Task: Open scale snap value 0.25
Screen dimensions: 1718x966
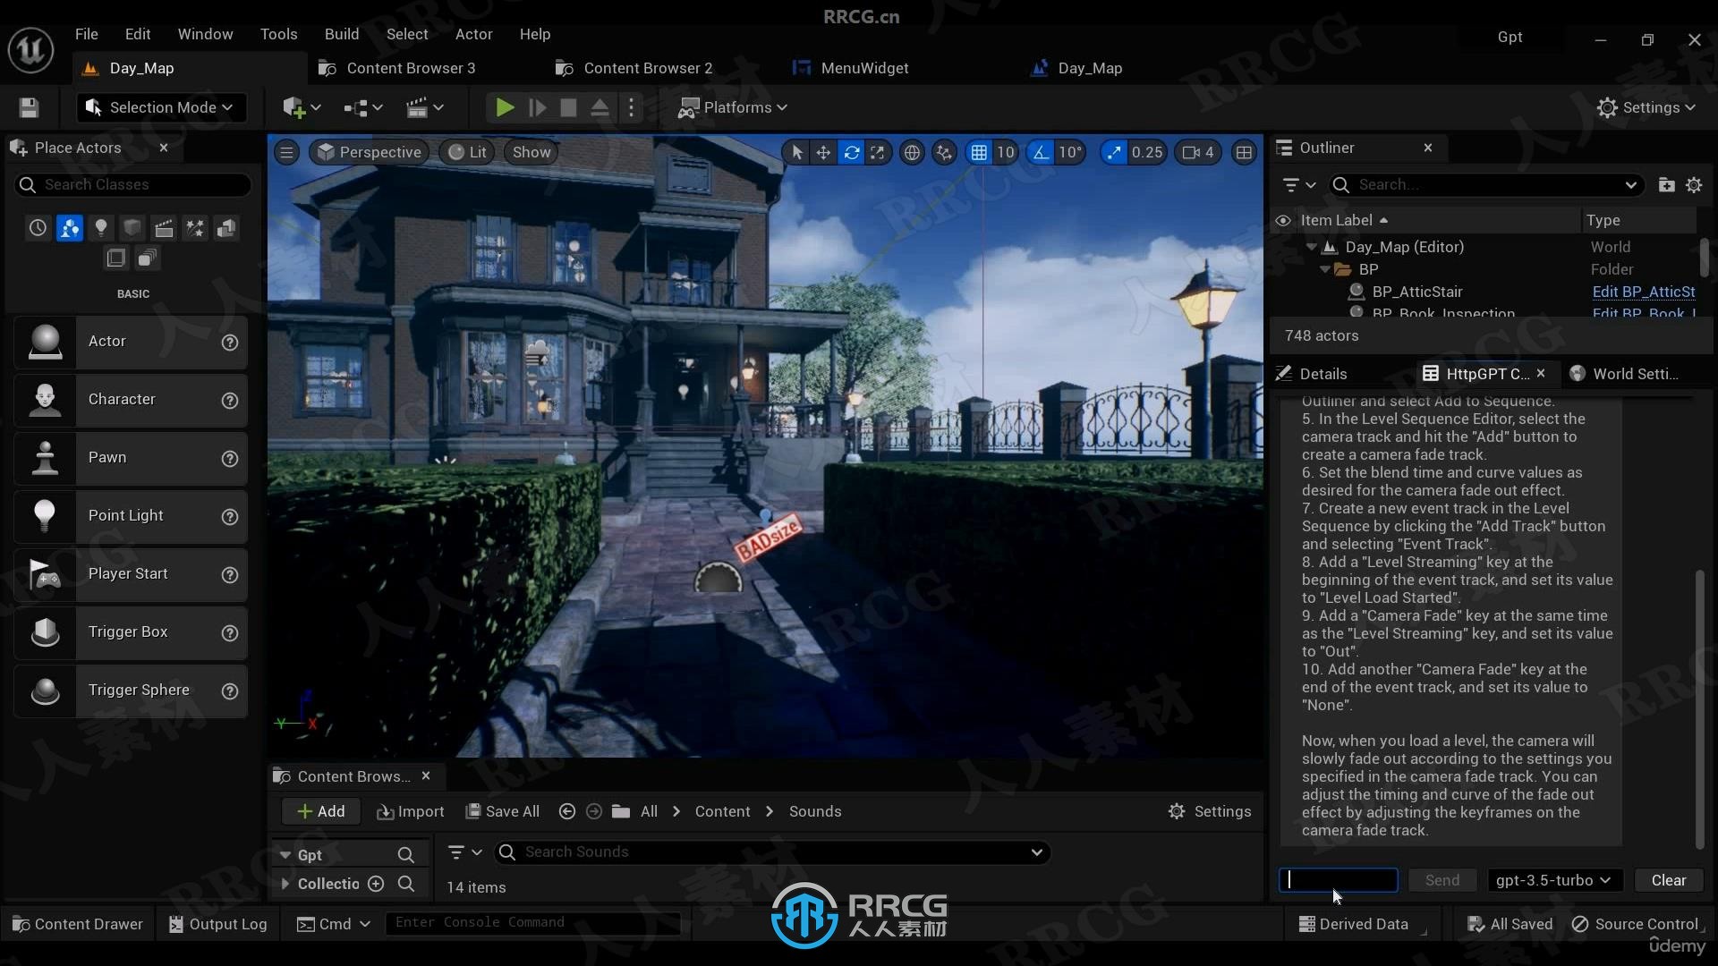Action: click(x=1146, y=152)
